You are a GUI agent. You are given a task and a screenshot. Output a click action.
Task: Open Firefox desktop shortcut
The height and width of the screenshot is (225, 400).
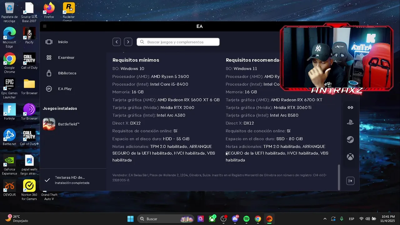49,11
